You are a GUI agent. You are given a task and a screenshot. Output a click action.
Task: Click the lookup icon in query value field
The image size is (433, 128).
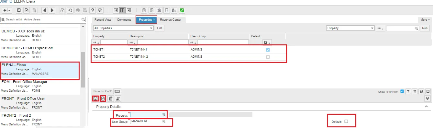coord(416,29)
